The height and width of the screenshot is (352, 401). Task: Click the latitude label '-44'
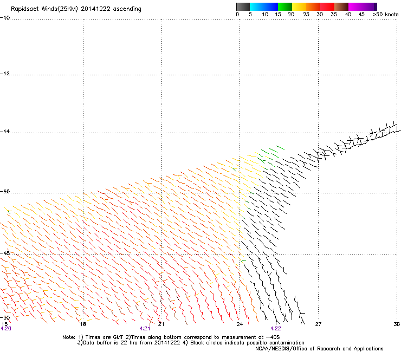(x=5, y=132)
